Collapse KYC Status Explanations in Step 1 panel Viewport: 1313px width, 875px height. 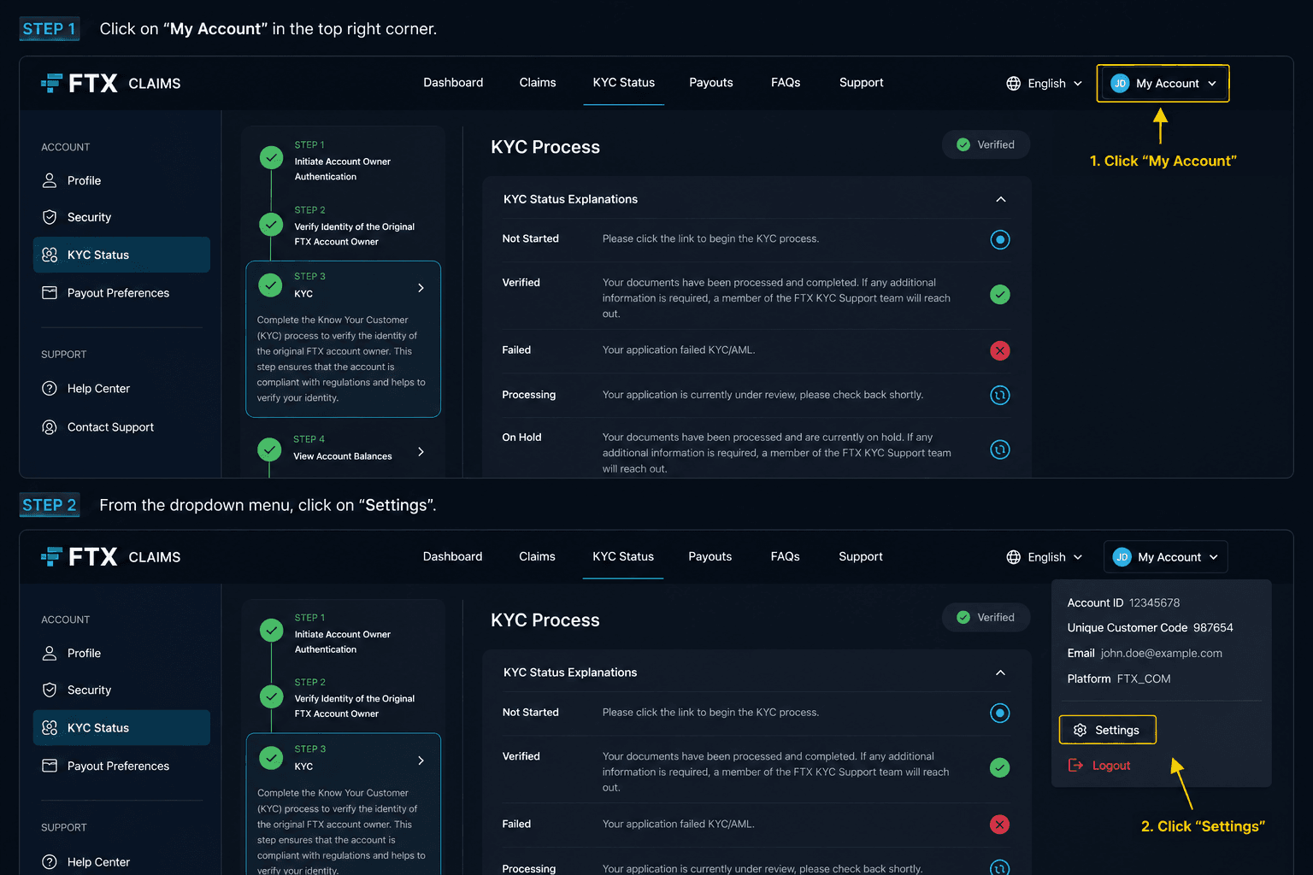pyautogui.click(x=1001, y=199)
